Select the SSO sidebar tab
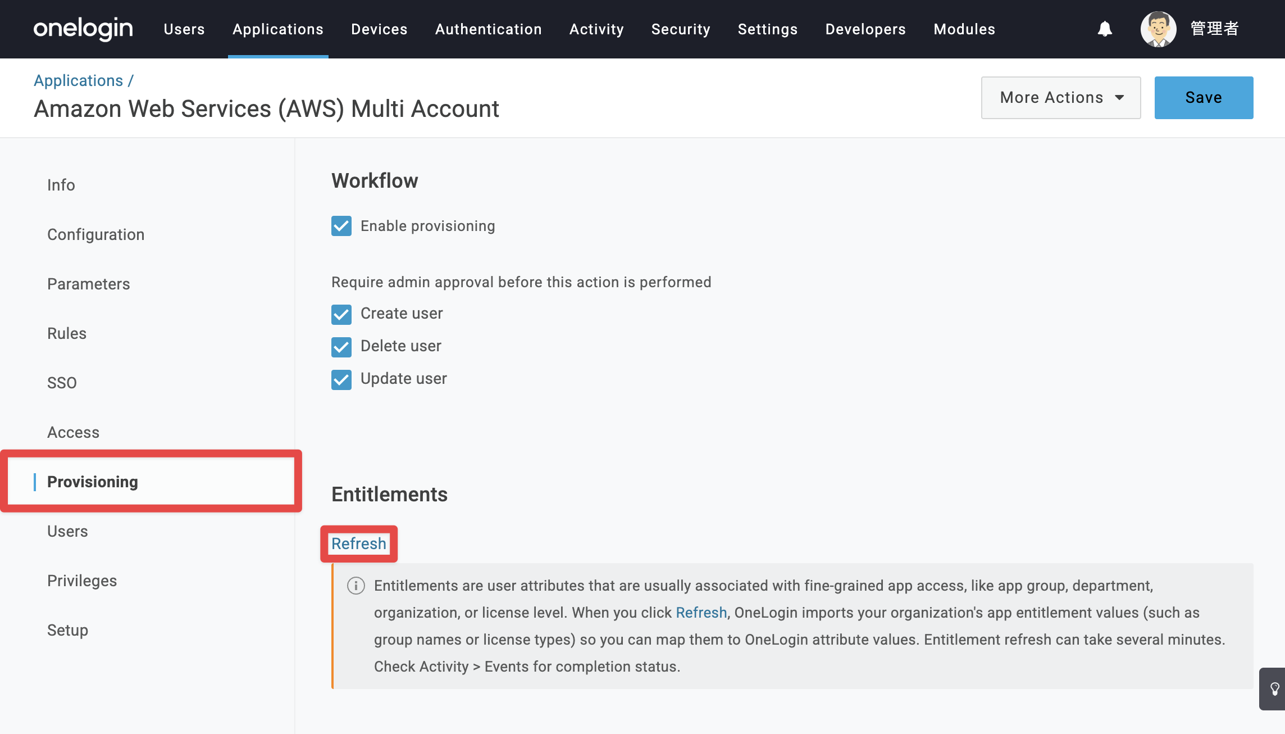The width and height of the screenshot is (1285, 734). [x=62, y=383]
